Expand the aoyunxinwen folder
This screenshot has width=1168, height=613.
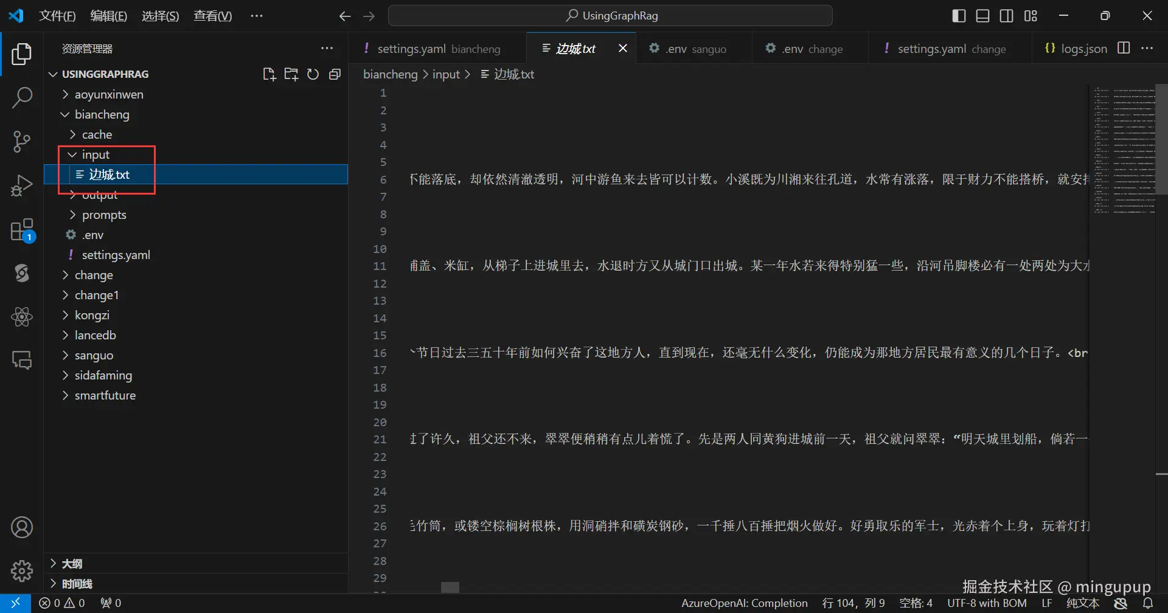(x=196, y=94)
